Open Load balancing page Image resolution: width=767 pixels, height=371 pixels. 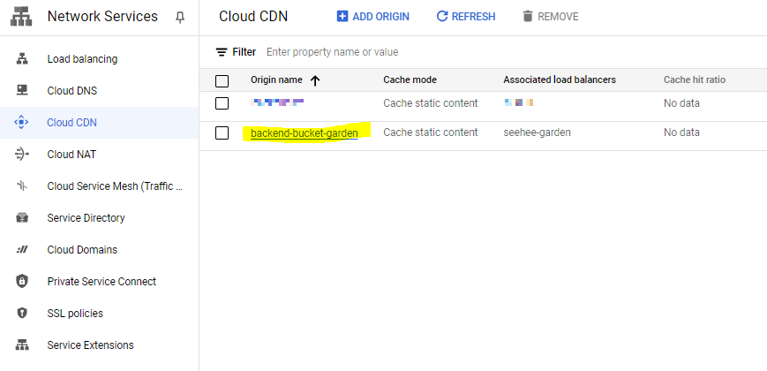pyautogui.click(x=82, y=58)
